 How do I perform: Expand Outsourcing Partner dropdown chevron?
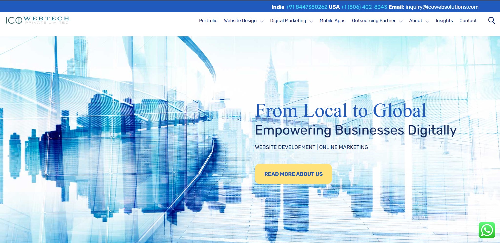click(401, 21)
